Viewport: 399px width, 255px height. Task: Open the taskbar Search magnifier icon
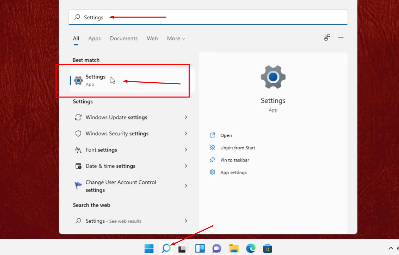coord(166,248)
